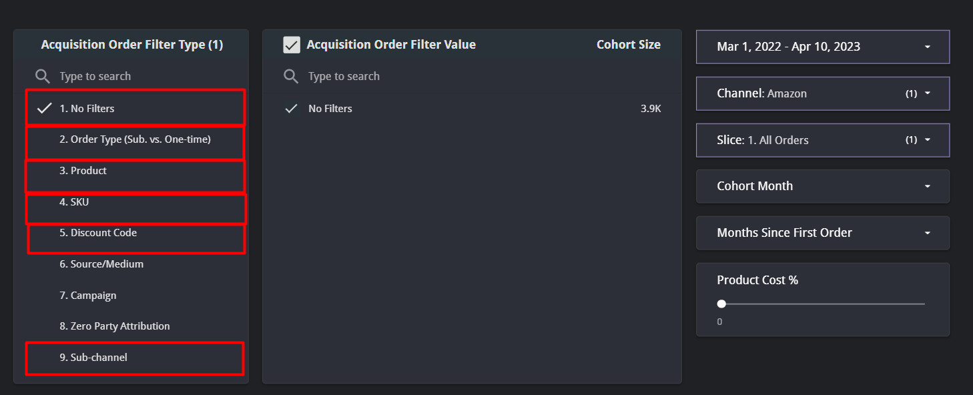Expand the Channel: Amazon dropdown

(x=927, y=93)
